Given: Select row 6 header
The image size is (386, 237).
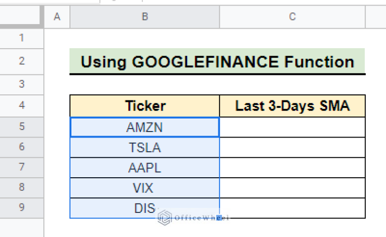Looking at the screenshot, I should [22, 147].
